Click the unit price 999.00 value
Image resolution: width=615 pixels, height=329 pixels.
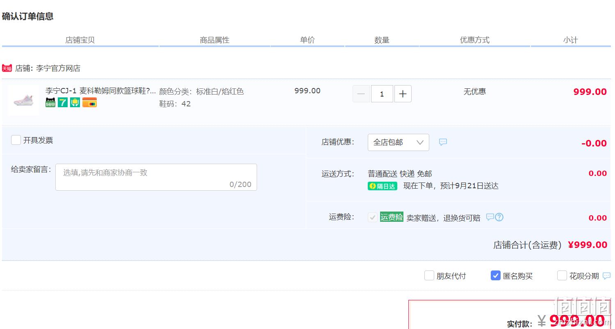pyautogui.click(x=307, y=91)
